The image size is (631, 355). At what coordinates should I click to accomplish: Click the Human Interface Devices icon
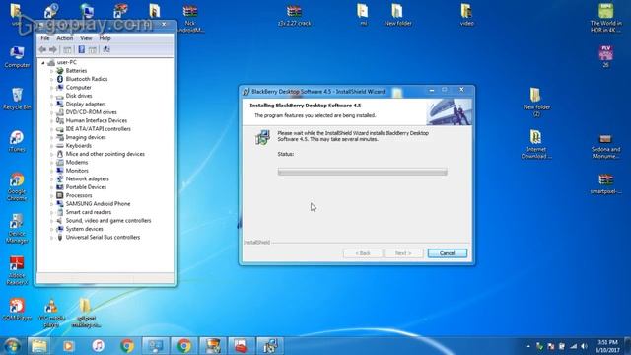[x=59, y=120]
